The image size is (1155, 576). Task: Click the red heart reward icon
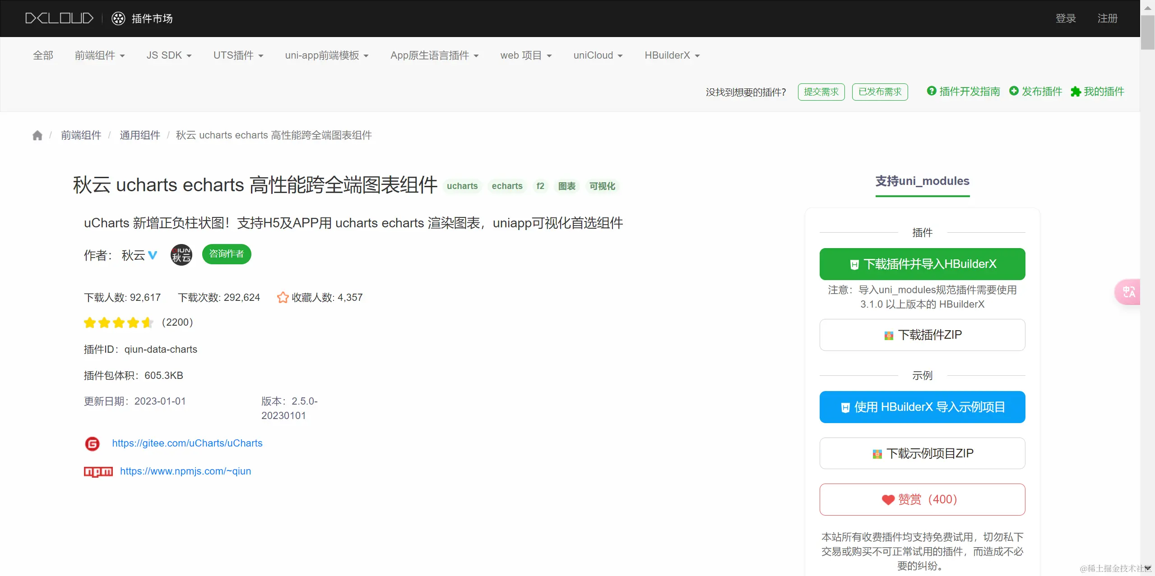coord(888,500)
